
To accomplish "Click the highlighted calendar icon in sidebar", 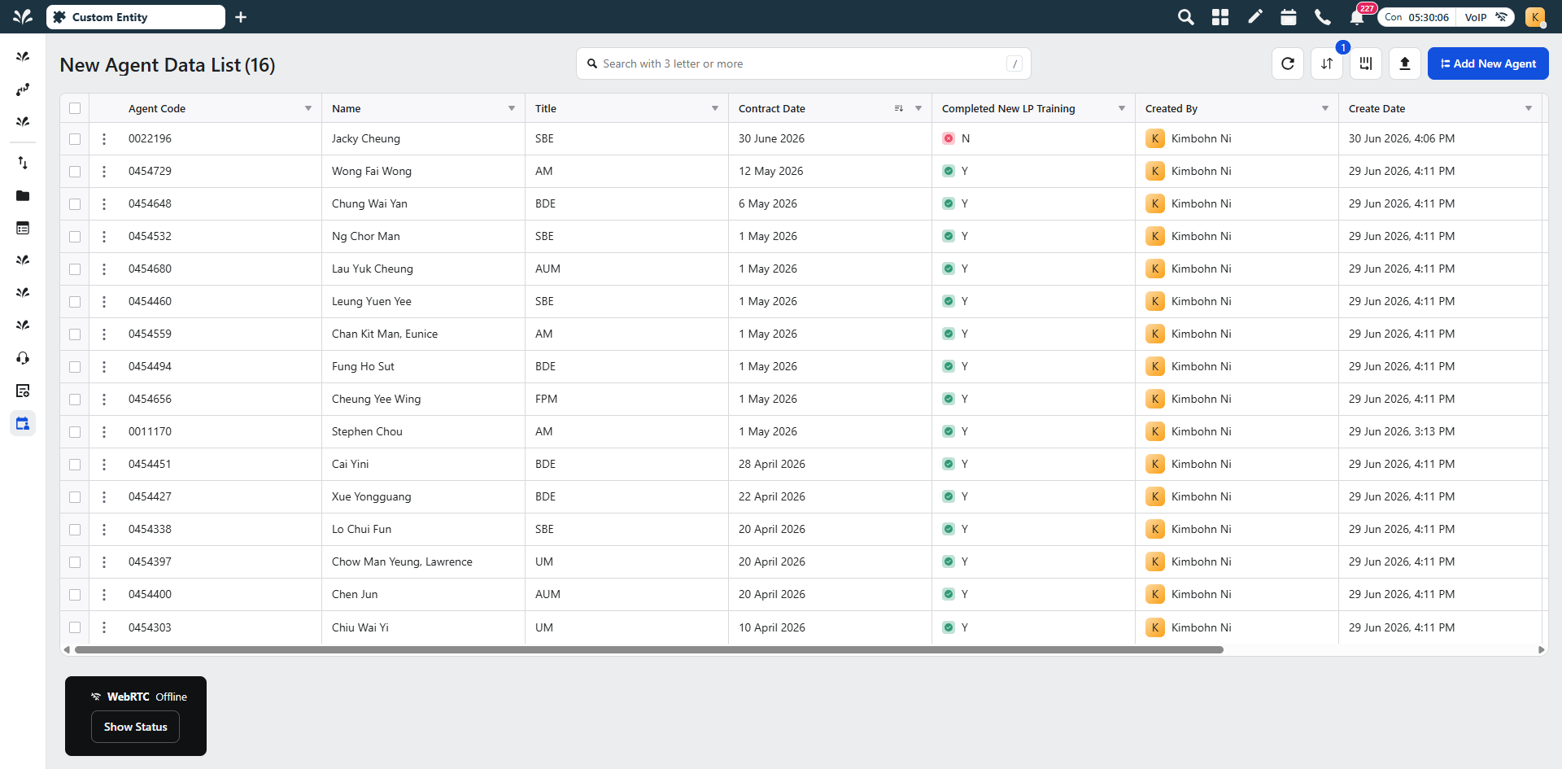I will tap(23, 423).
